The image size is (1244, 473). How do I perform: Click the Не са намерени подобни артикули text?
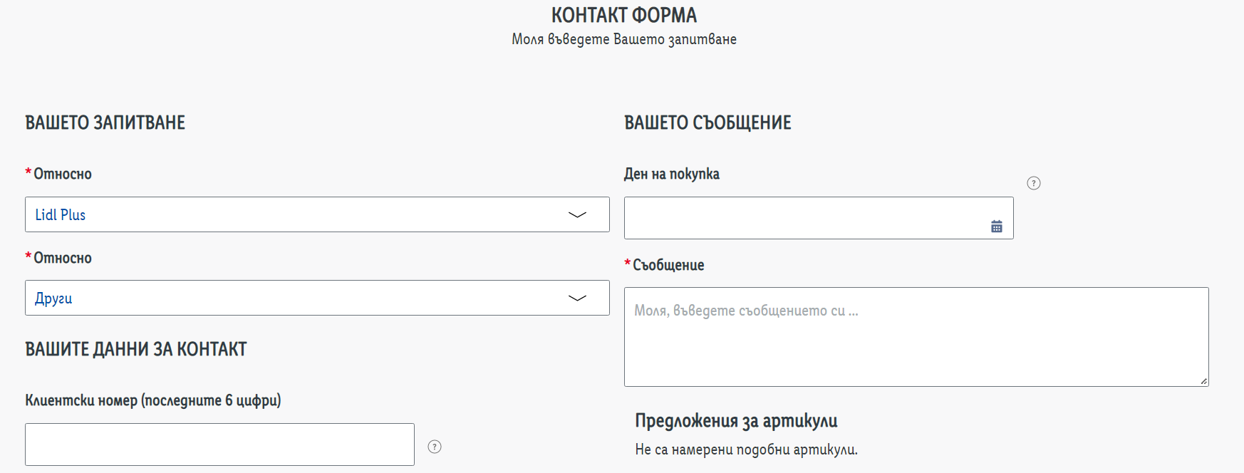tap(746, 449)
